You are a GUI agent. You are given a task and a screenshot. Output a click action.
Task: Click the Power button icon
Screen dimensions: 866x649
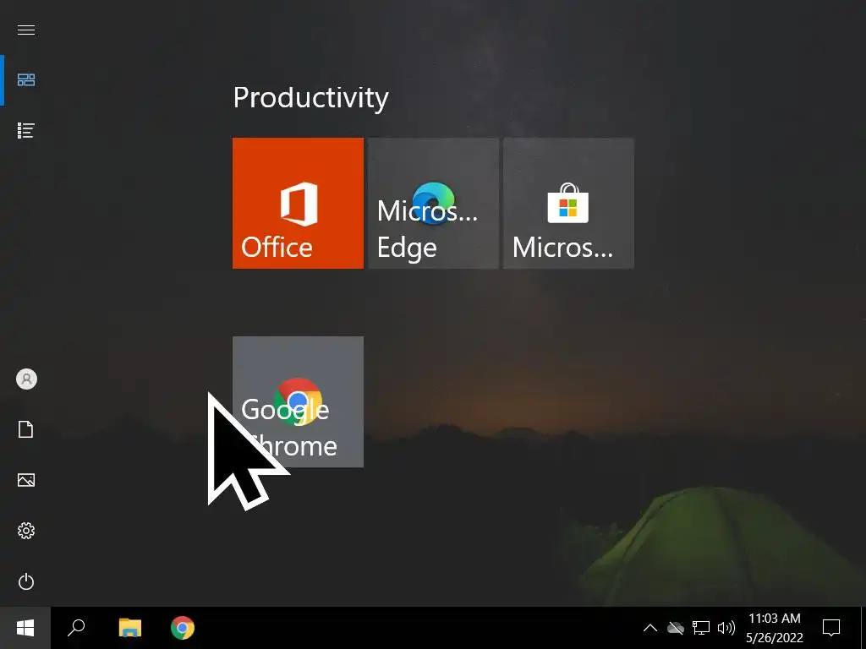coord(26,581)
